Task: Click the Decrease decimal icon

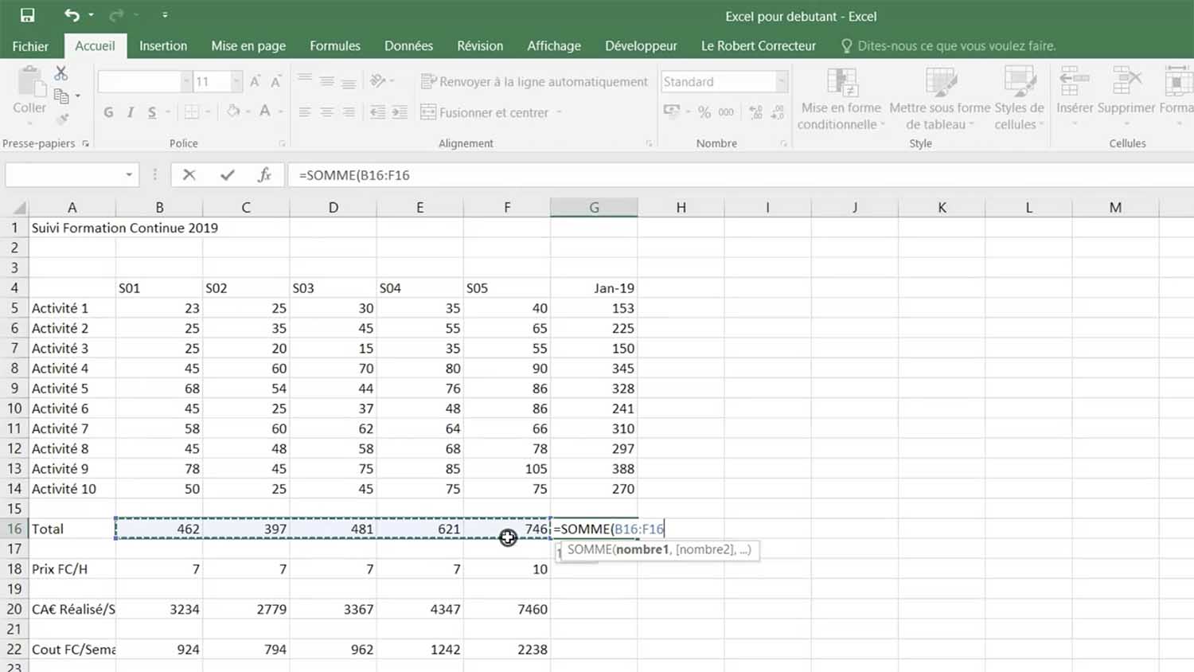Action: [778, 112]
